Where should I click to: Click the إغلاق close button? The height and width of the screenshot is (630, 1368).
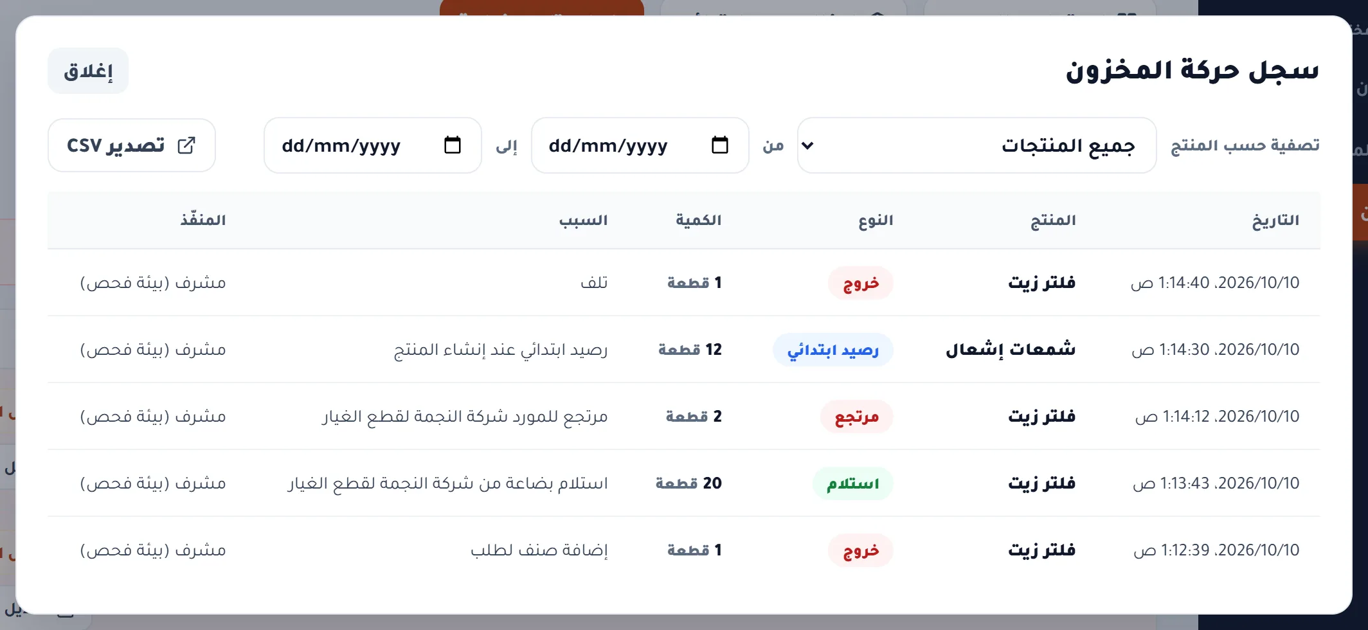(x=88, y=71)
